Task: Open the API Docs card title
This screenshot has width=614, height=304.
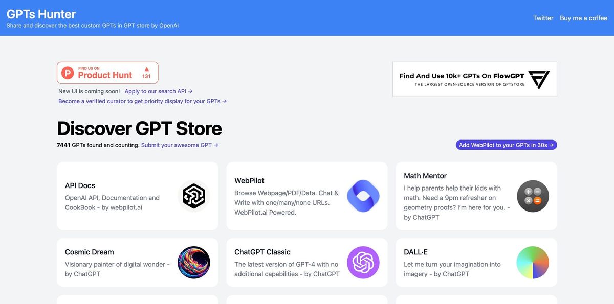Action: click(x=80, y=185)
